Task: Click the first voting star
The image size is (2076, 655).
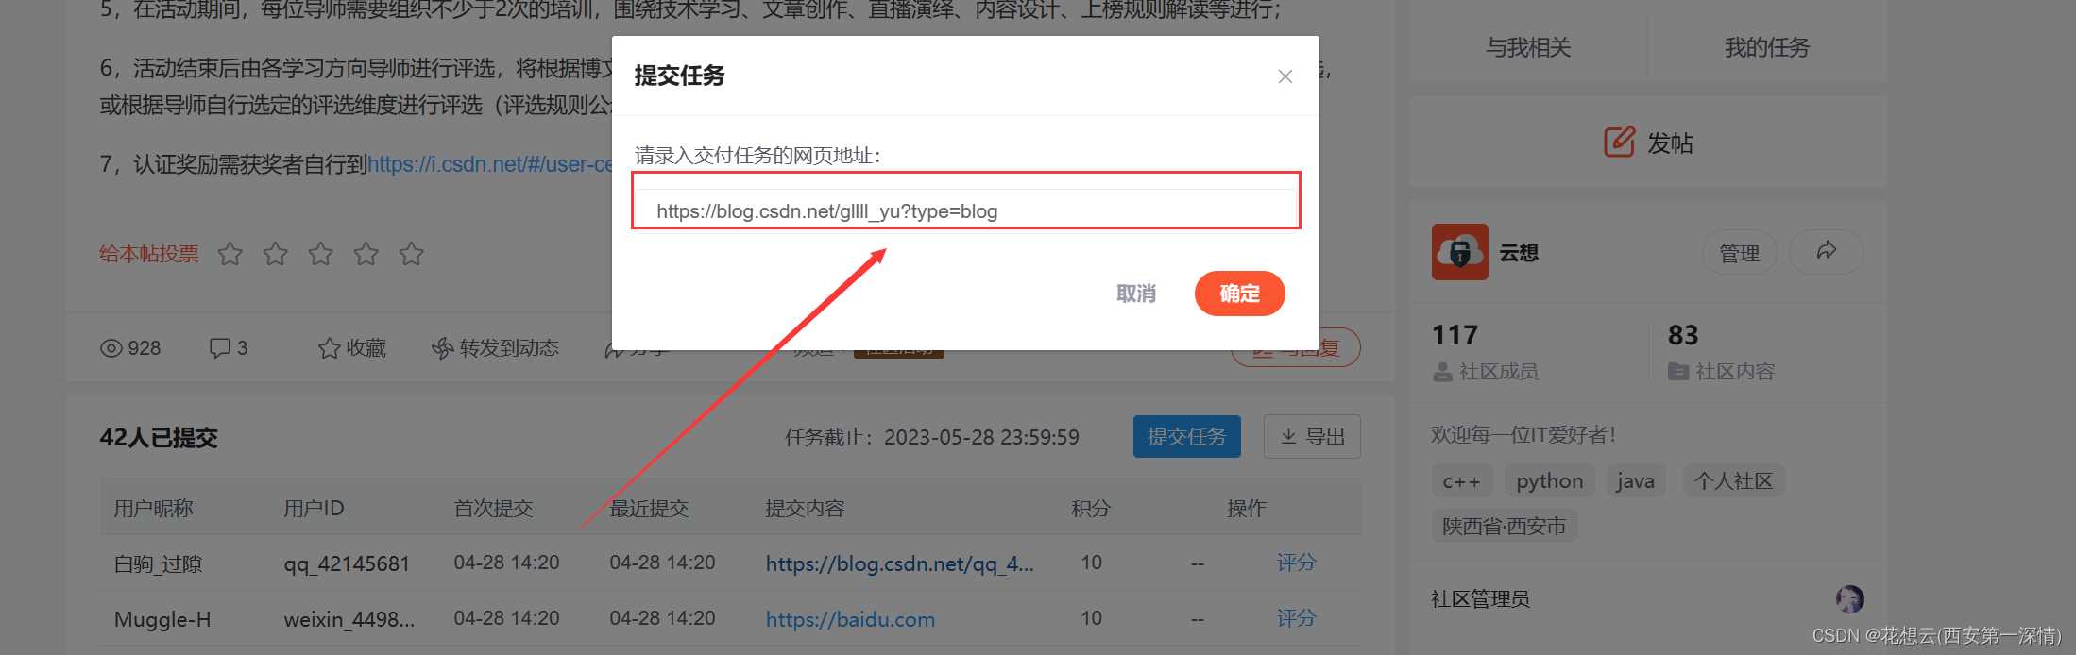Action: (230, 254)
